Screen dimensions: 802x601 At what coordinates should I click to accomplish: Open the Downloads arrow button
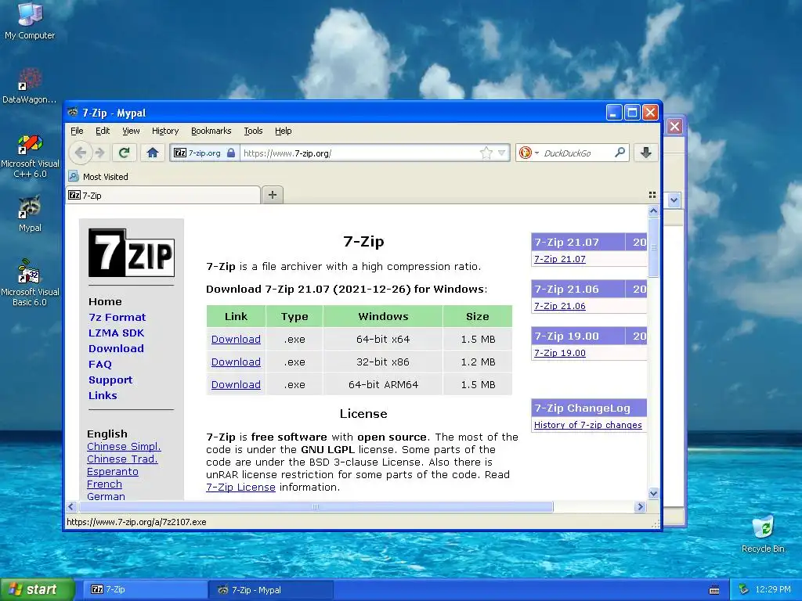tap(646, 153)
